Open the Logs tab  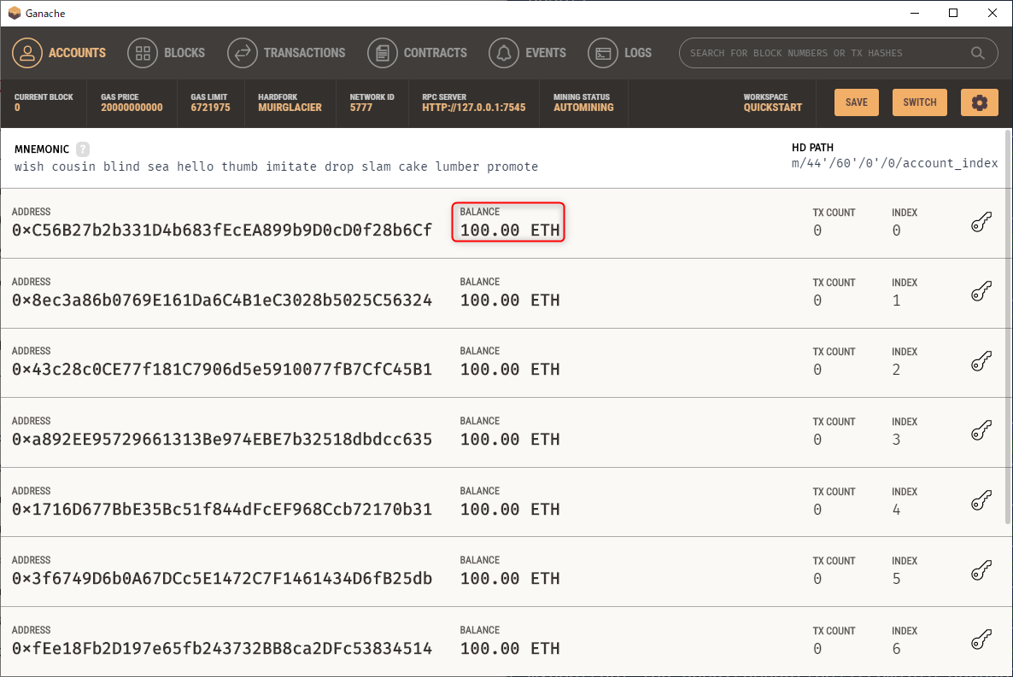coord(620,53)
